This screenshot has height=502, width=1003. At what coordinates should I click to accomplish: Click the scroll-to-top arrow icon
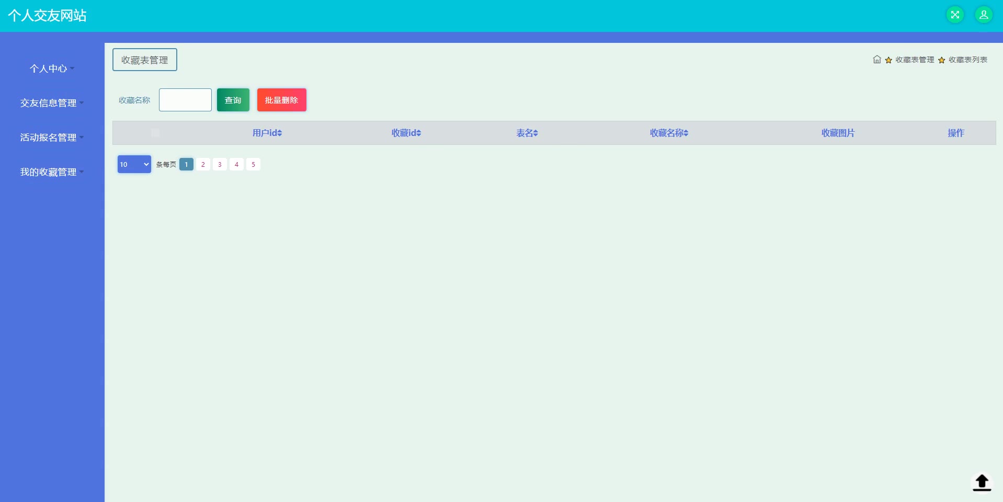982,482
